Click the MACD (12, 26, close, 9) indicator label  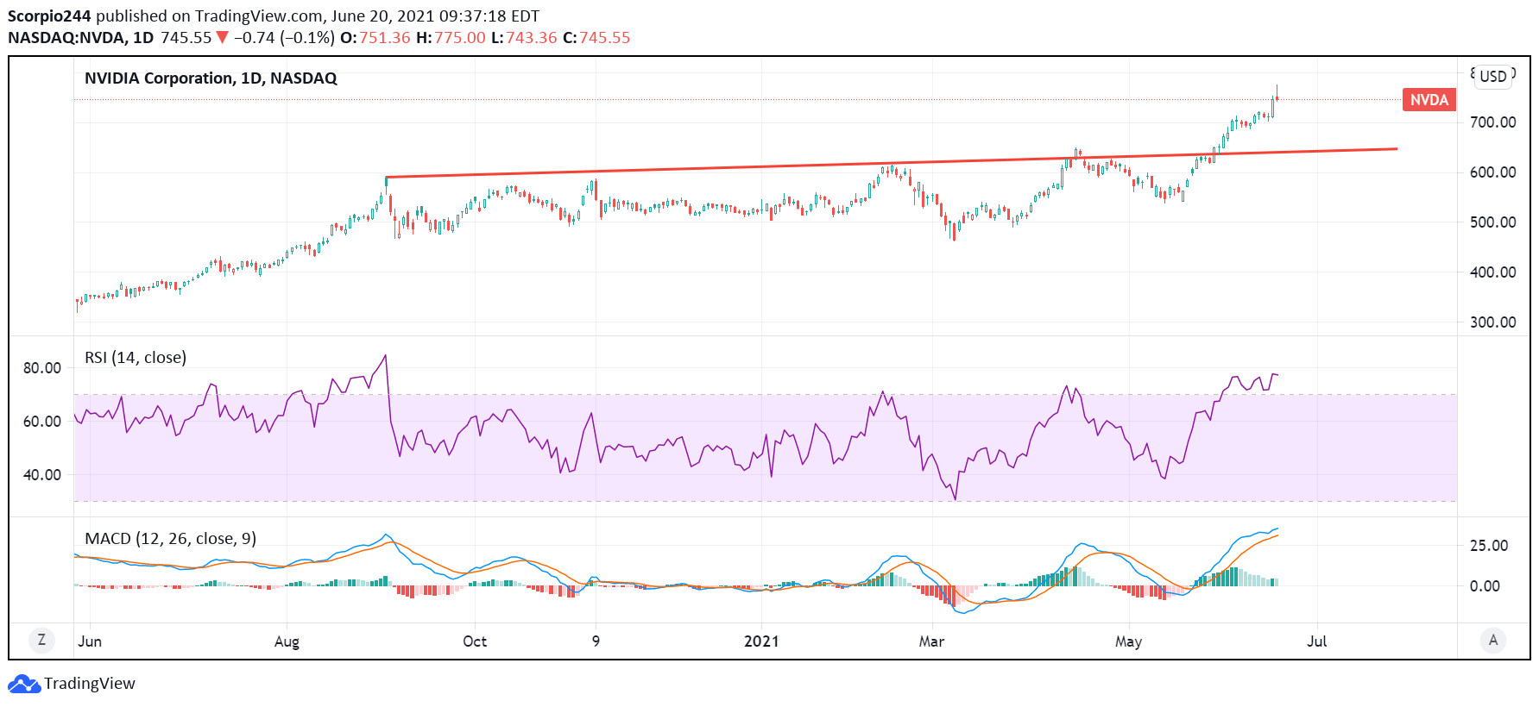pyautogui.click(x=171, y=539)
